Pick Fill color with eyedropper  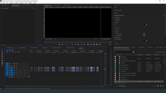(146, 25)
